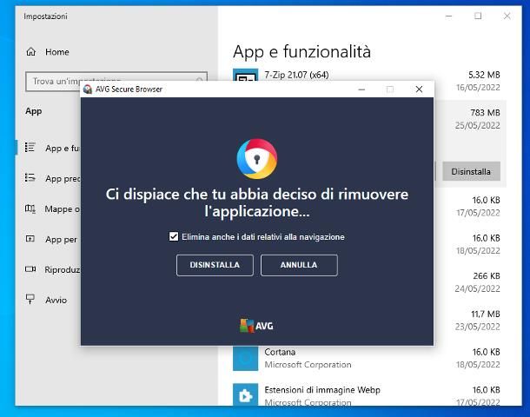Click the 'App e funzionalità' heading
530x417 pixels.
[301, 52]
